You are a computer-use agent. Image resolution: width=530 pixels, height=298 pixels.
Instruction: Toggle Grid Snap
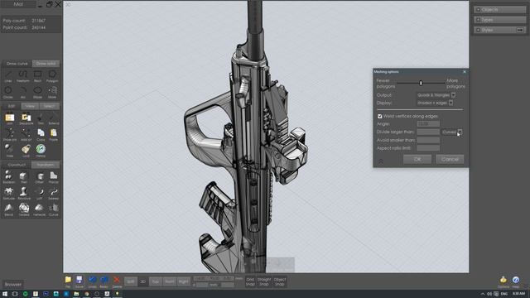250,281
